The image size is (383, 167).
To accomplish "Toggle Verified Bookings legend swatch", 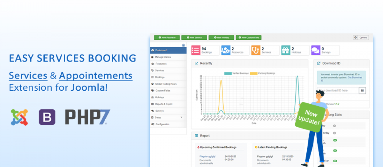I will [228, 73].
